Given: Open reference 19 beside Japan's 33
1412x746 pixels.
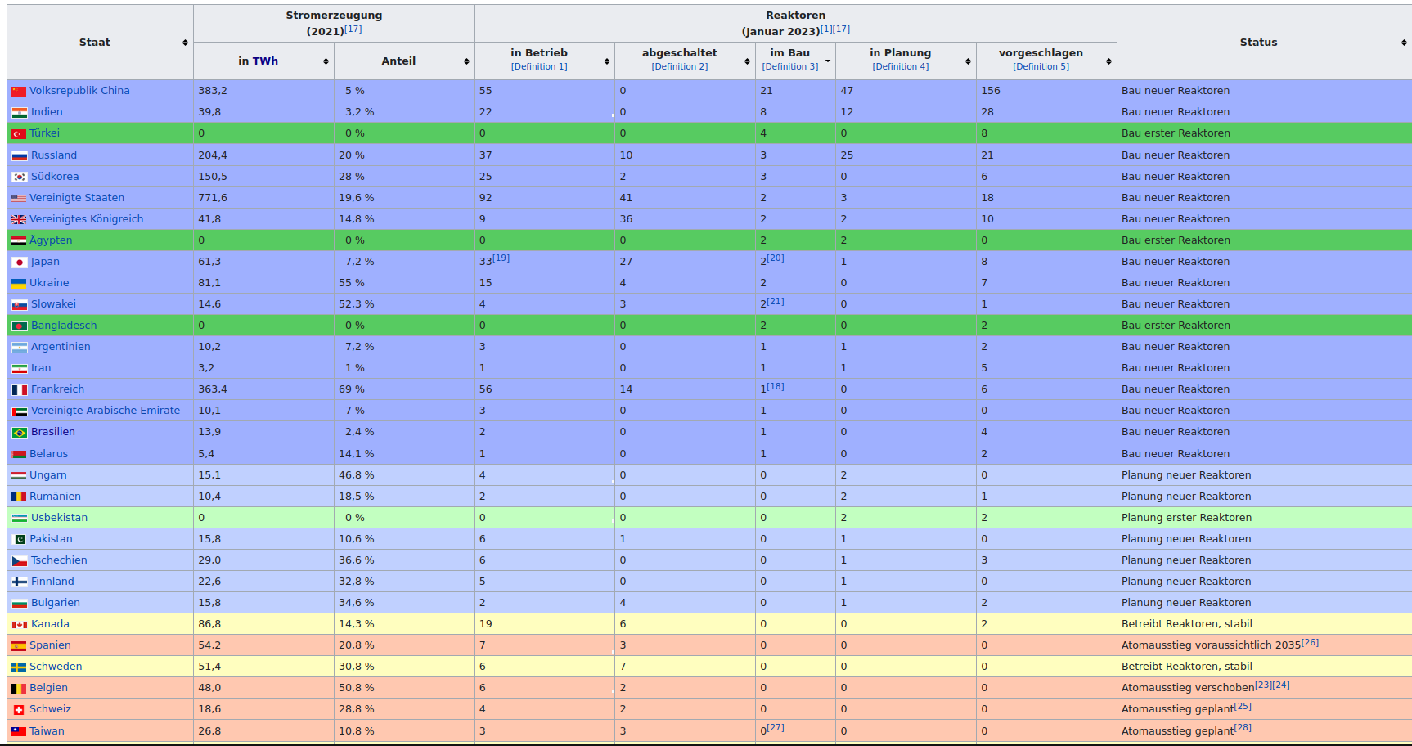Looking at the screenshot, I should point(501,258).
